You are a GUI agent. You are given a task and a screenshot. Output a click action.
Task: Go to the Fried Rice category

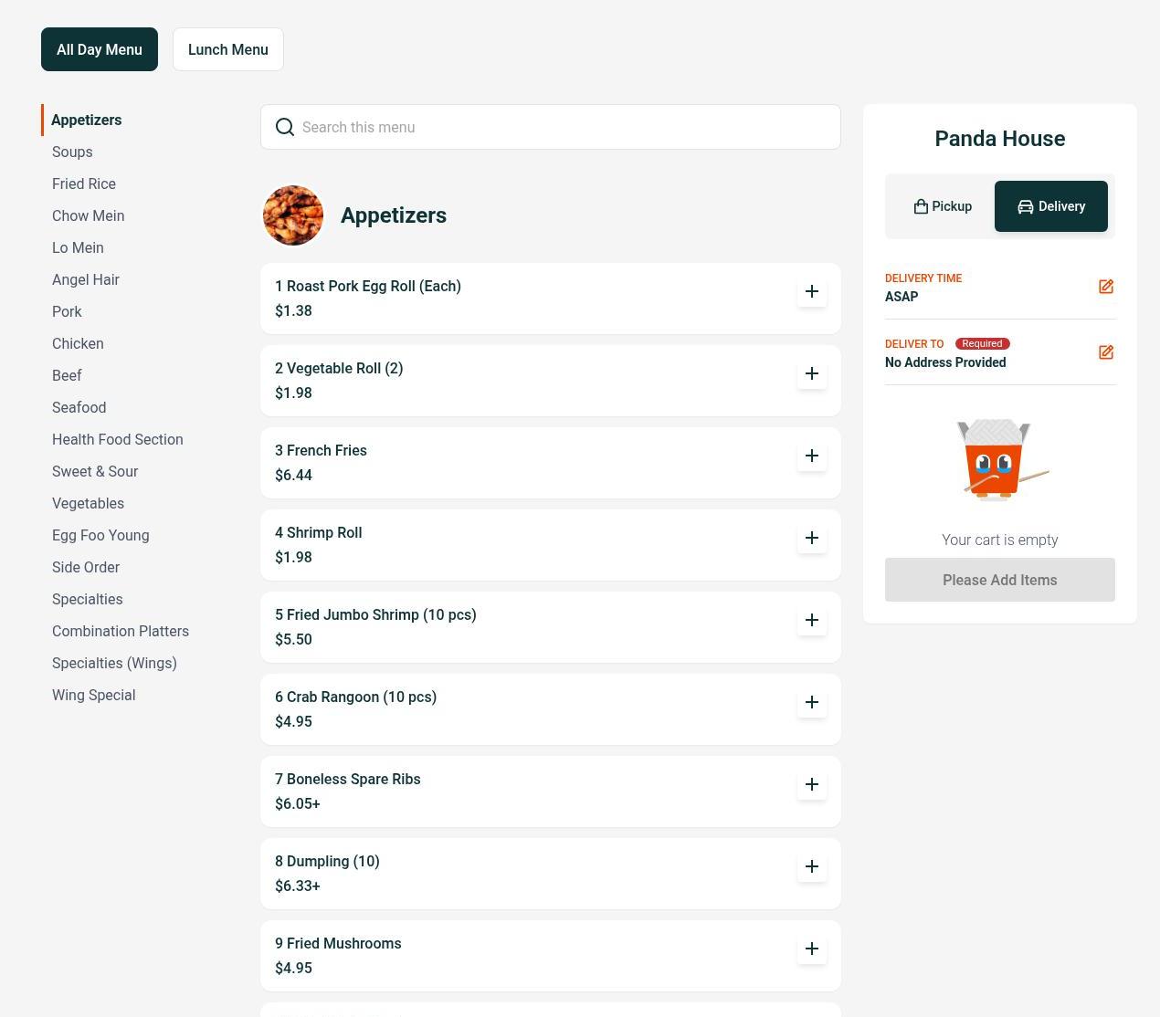click(x=84, y=184)
